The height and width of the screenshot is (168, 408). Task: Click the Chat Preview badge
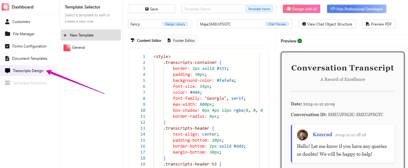[277, 24]
